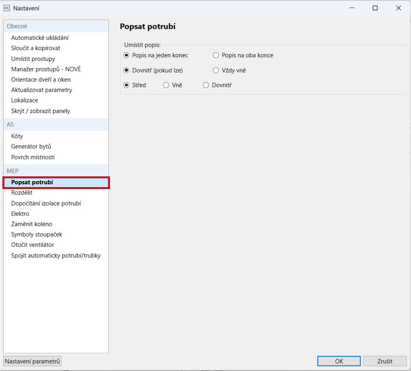Go to 'Manažer prostupů - NOVÉ' section

(x=46, y=69)
